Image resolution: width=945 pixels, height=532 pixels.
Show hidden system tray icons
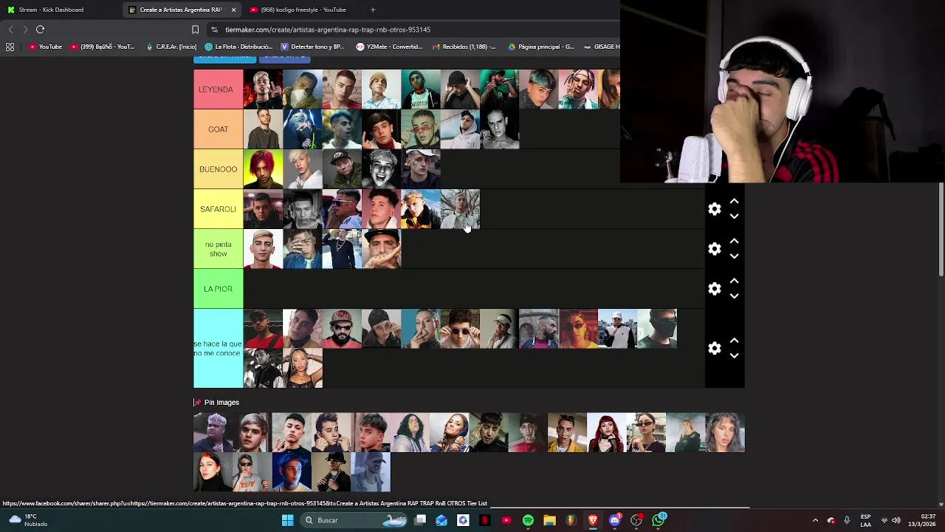tap(815, 520)
